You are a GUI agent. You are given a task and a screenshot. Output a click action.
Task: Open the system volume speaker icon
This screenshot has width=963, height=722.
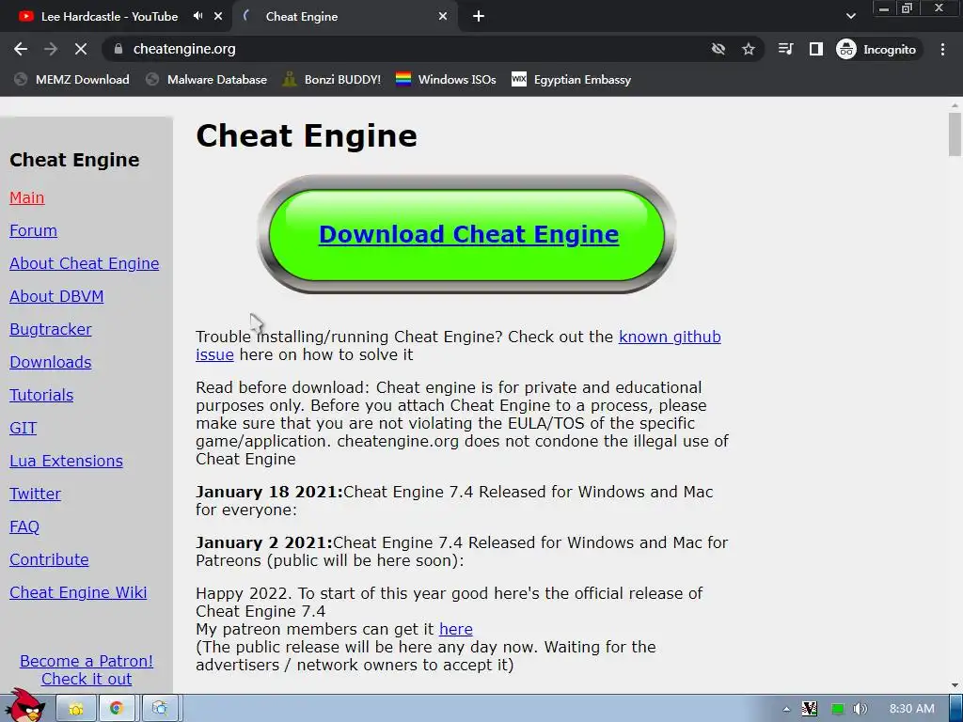coord(860,709)
